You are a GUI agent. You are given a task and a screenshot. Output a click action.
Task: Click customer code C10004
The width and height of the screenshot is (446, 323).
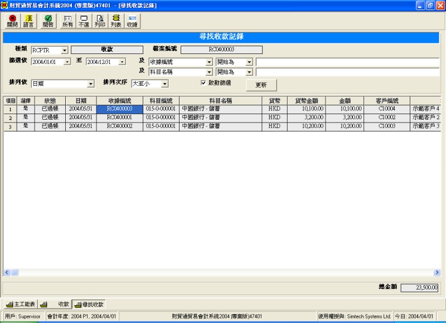tap(387, 109)
